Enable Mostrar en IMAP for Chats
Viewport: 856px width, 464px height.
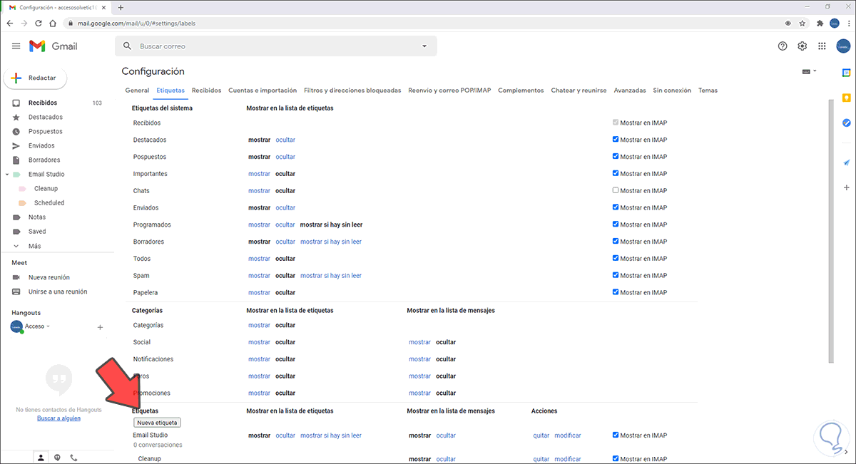(x=616, y=191)
